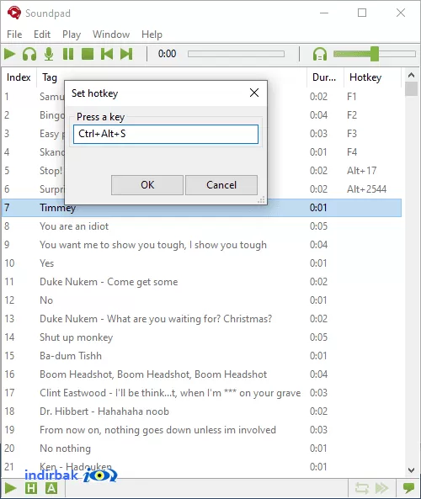Pause playback with the pause icon
The image size is (421, 499).
(x=68, y=54)
